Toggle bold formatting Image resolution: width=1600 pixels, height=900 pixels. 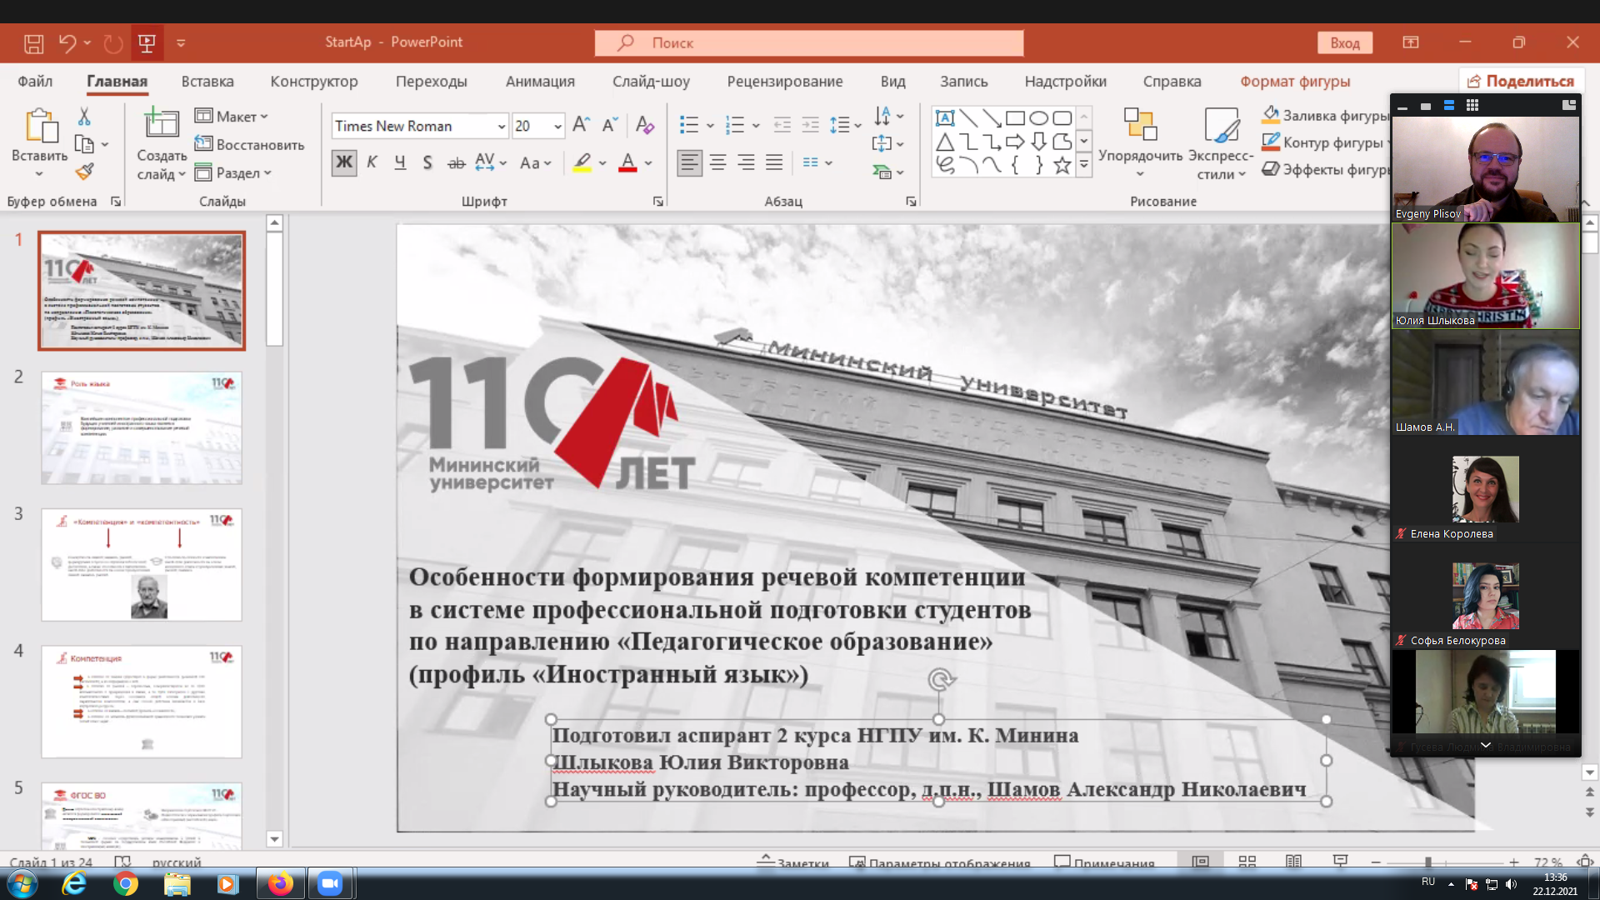click(x=343, y=162)
